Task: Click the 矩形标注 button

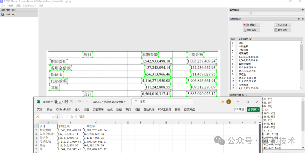Action: [x=251, y=25]
